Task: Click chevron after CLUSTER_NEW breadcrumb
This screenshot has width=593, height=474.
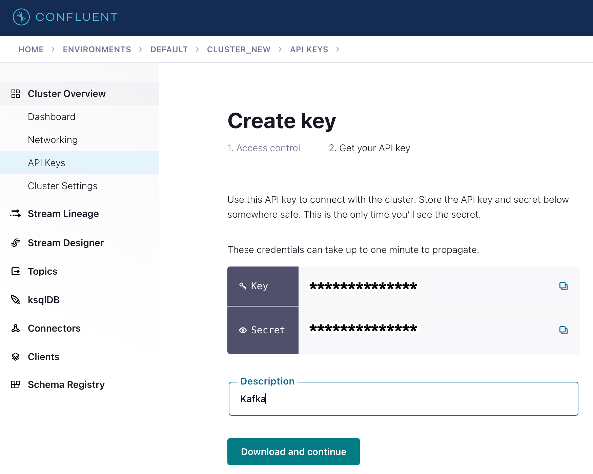Action: (x=280, y=50)
